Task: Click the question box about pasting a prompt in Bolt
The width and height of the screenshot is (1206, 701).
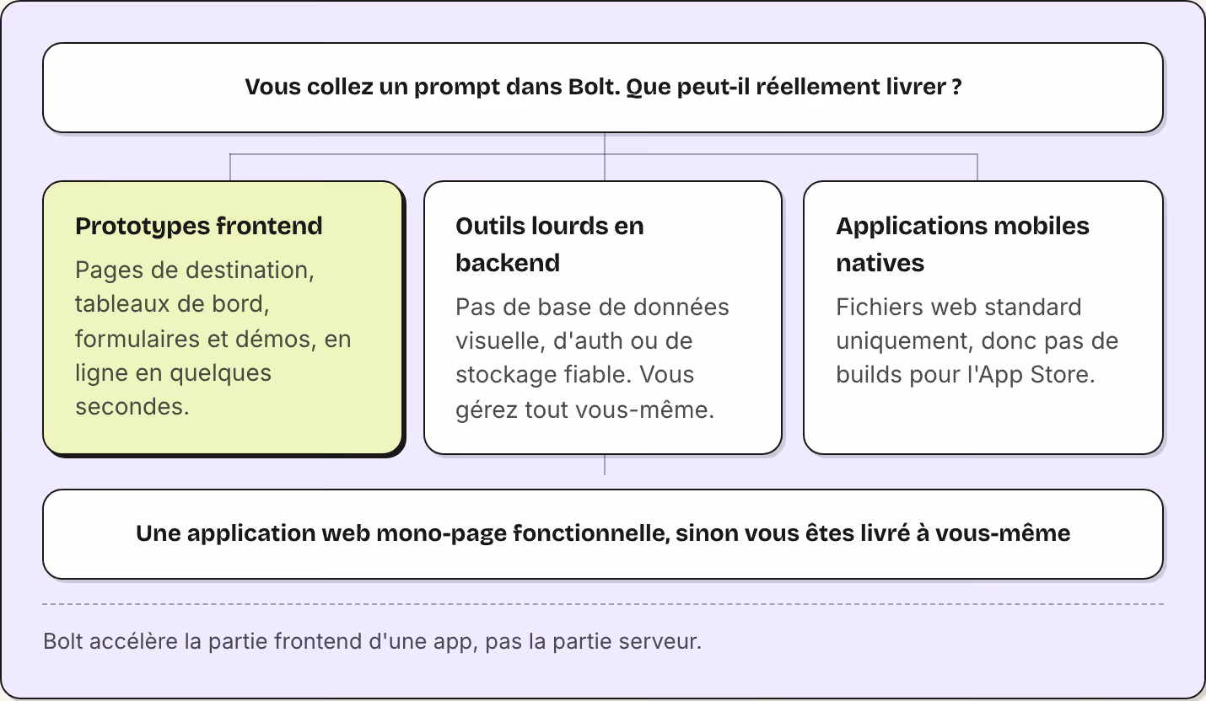Action: [603, 88]
